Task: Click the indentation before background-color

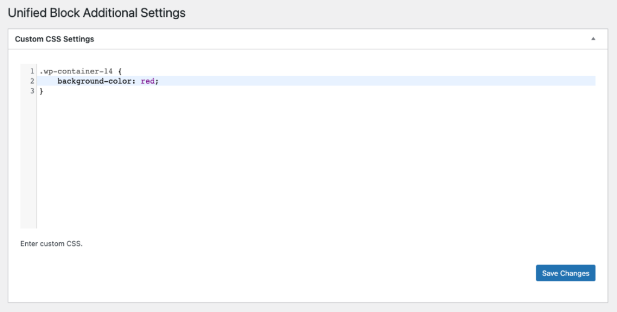Action: coord(48,81)
